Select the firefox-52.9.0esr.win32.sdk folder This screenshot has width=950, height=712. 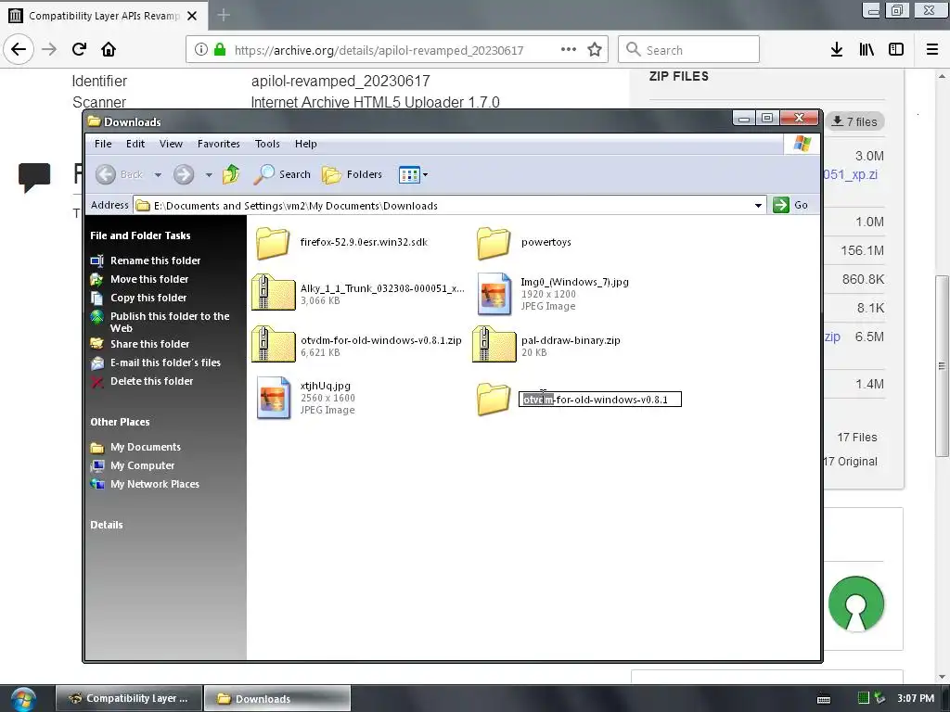tap(341, 242)
